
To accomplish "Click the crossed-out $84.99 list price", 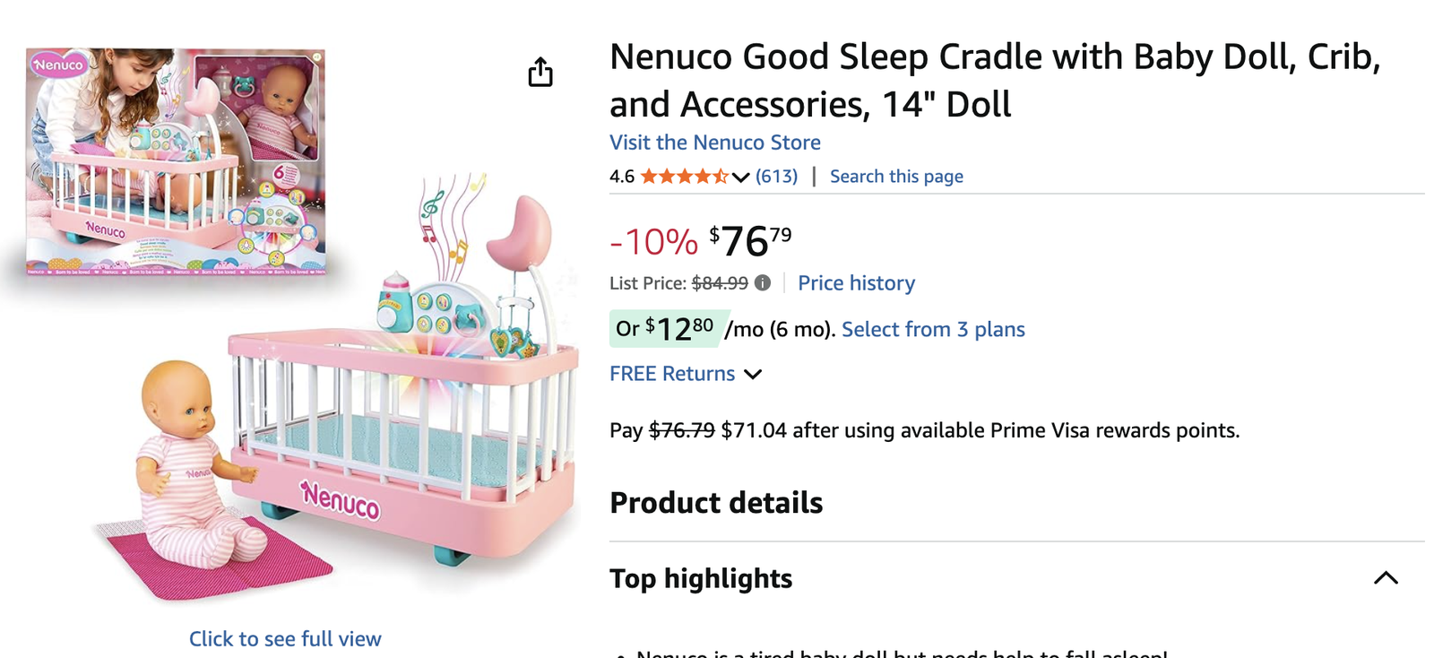I will 720,283.
